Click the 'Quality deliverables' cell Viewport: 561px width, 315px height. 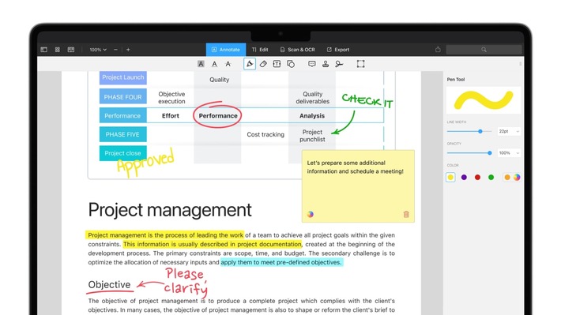point(312,98)
